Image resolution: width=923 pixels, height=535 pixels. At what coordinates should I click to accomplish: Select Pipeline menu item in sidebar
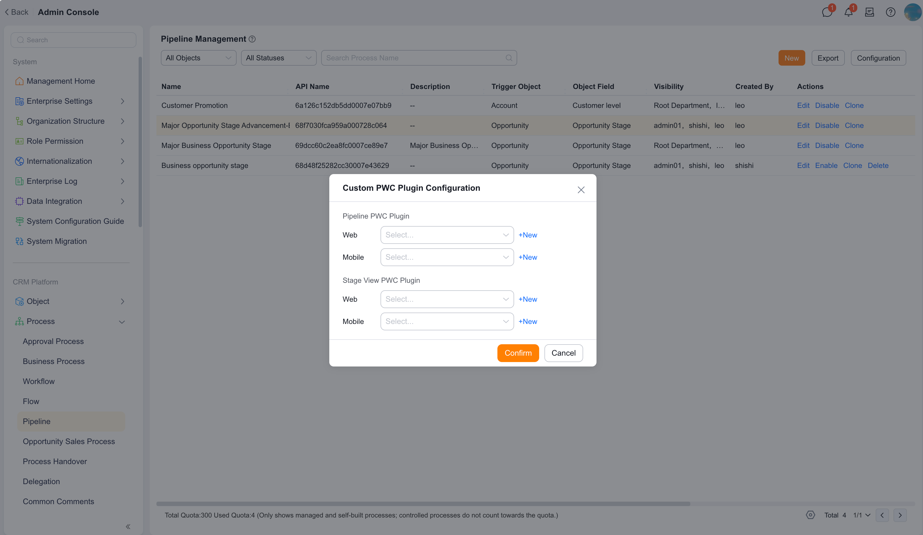(71, 421)
